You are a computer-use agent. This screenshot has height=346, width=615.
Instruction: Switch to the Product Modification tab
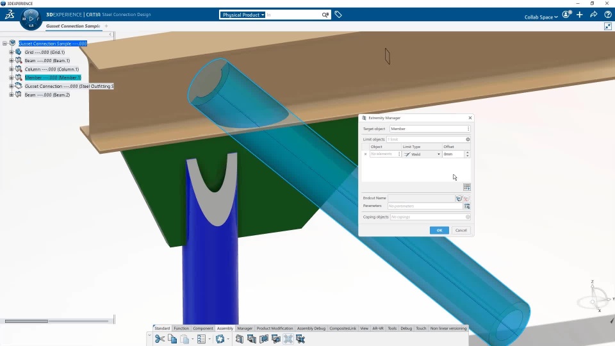tap(275, 328)
